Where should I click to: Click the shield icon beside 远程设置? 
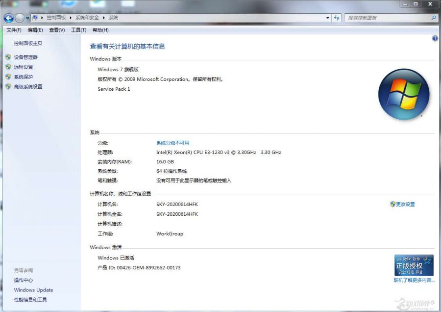pyautogui.click(x=8, y=67)
